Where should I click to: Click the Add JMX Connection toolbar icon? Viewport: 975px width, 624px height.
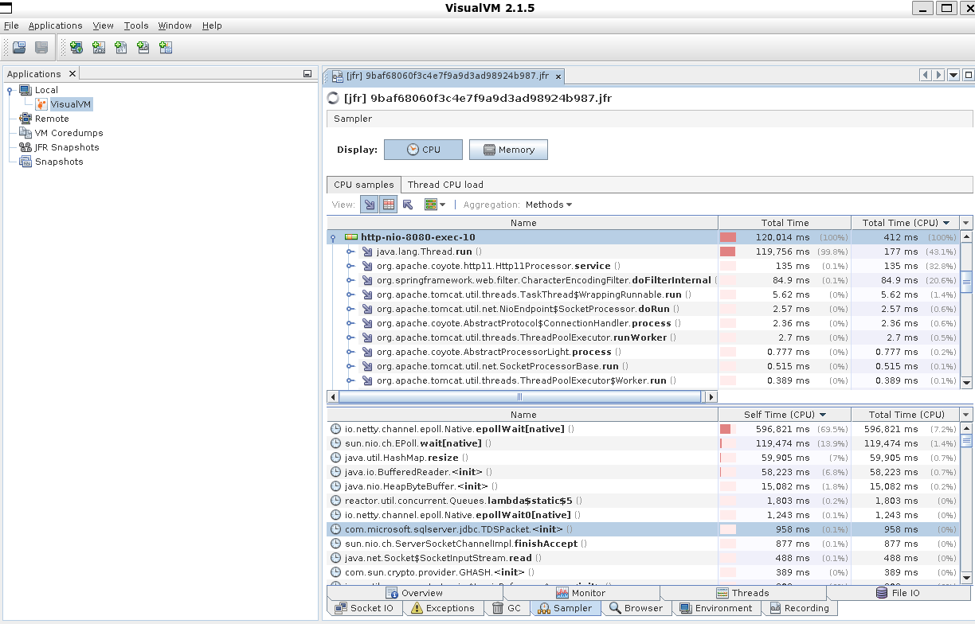coord(99,48)
